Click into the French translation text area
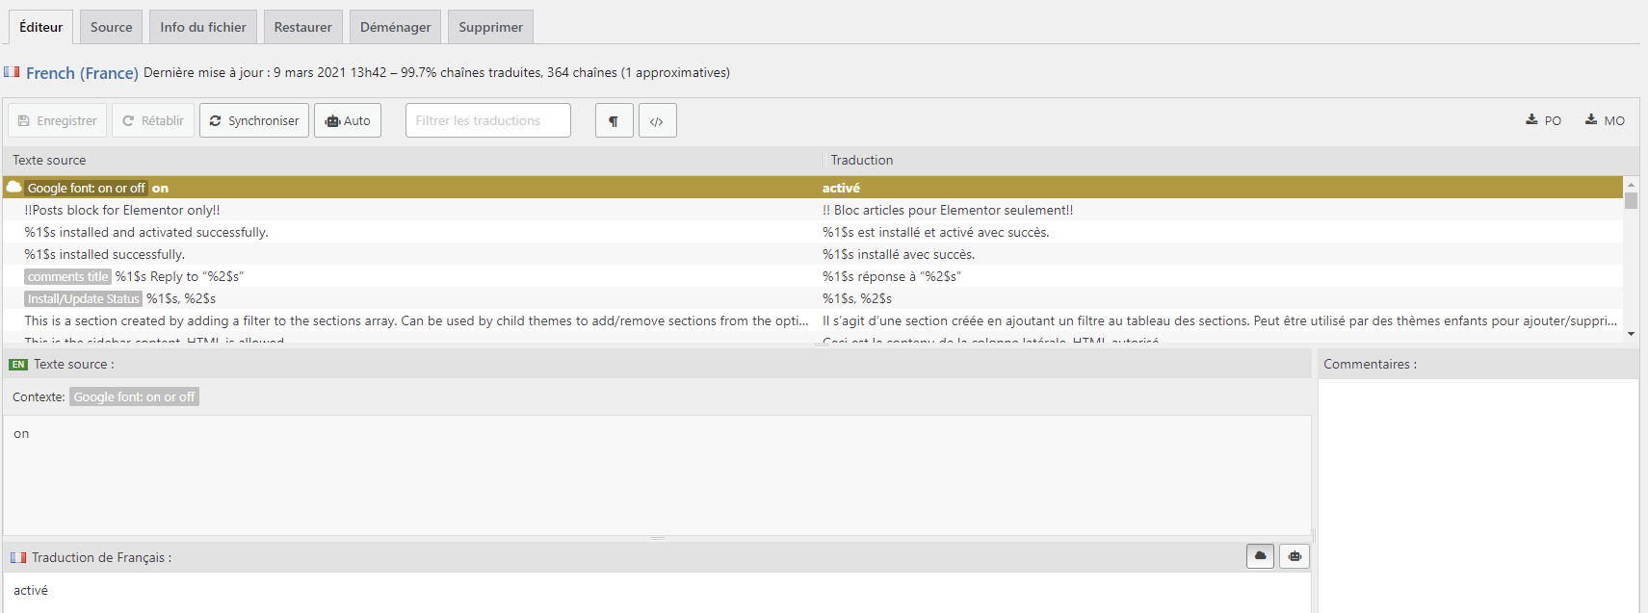Screen dimensions: 1648x613 coord(655,591)
